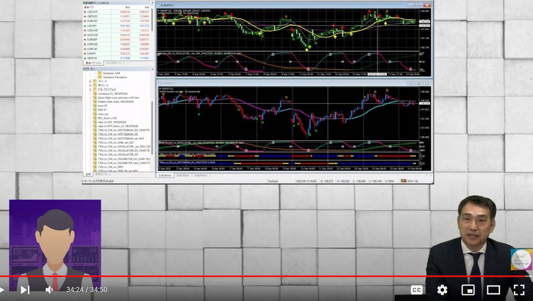Expand the Oscillators folder in Navigator
This screenshot has height=301, width=533.
pos(90,81)
